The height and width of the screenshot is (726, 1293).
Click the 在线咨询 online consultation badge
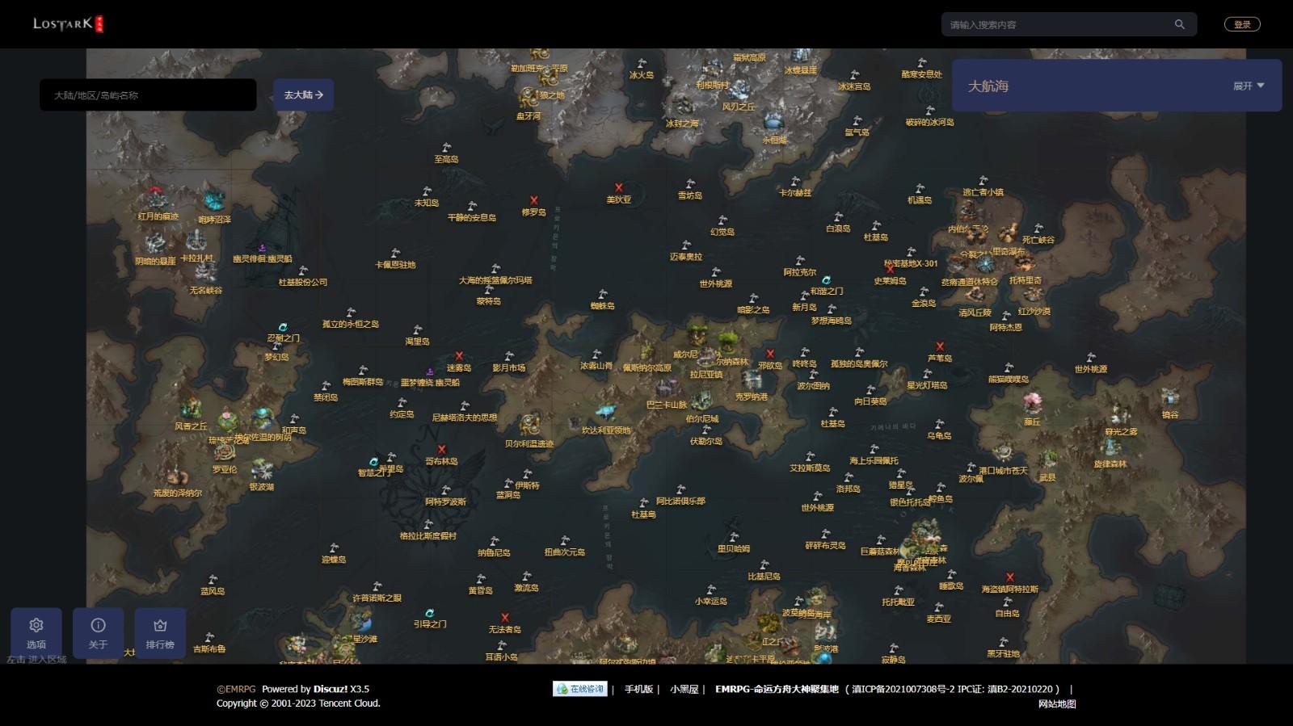pos(579,689)
